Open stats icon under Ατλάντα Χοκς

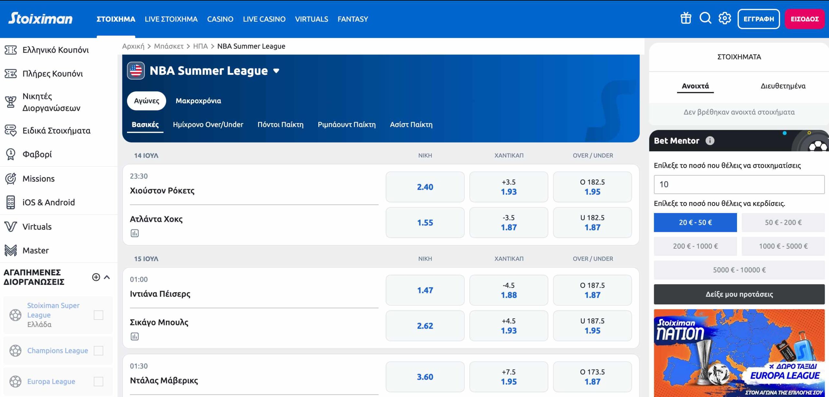[135, 233]
